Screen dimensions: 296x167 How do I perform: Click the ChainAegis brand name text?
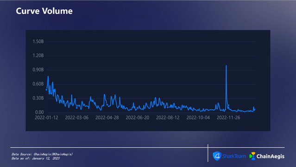271,156
